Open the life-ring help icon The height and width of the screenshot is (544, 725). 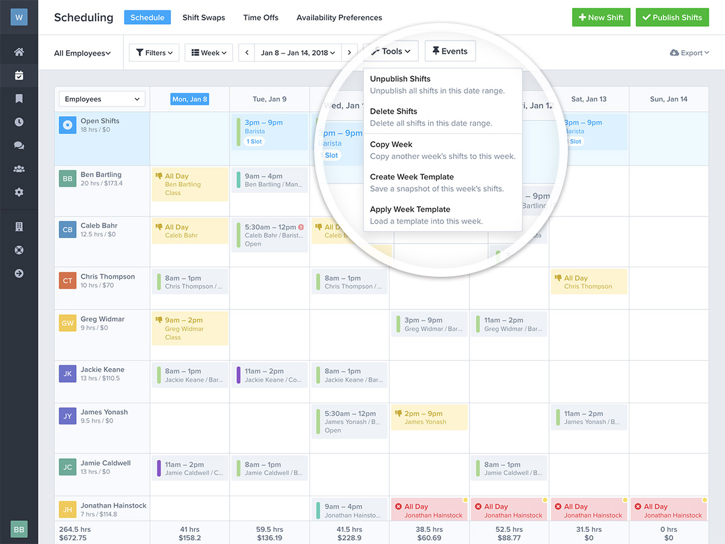click(x=19, y=250)
